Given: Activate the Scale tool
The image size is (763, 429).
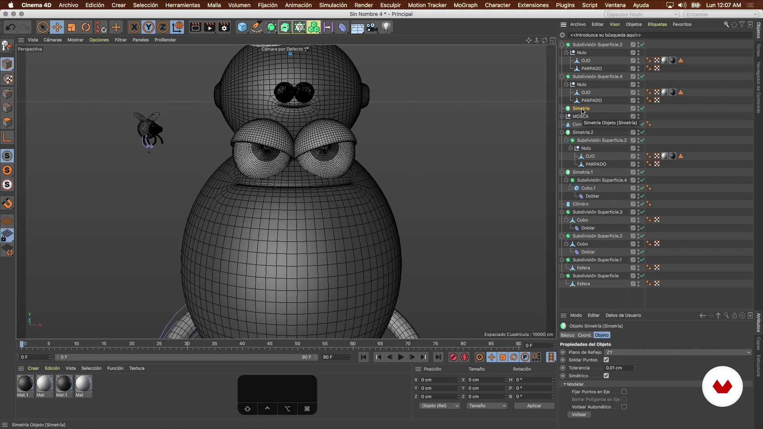Looking at the screenshot, I should point(72,27).
